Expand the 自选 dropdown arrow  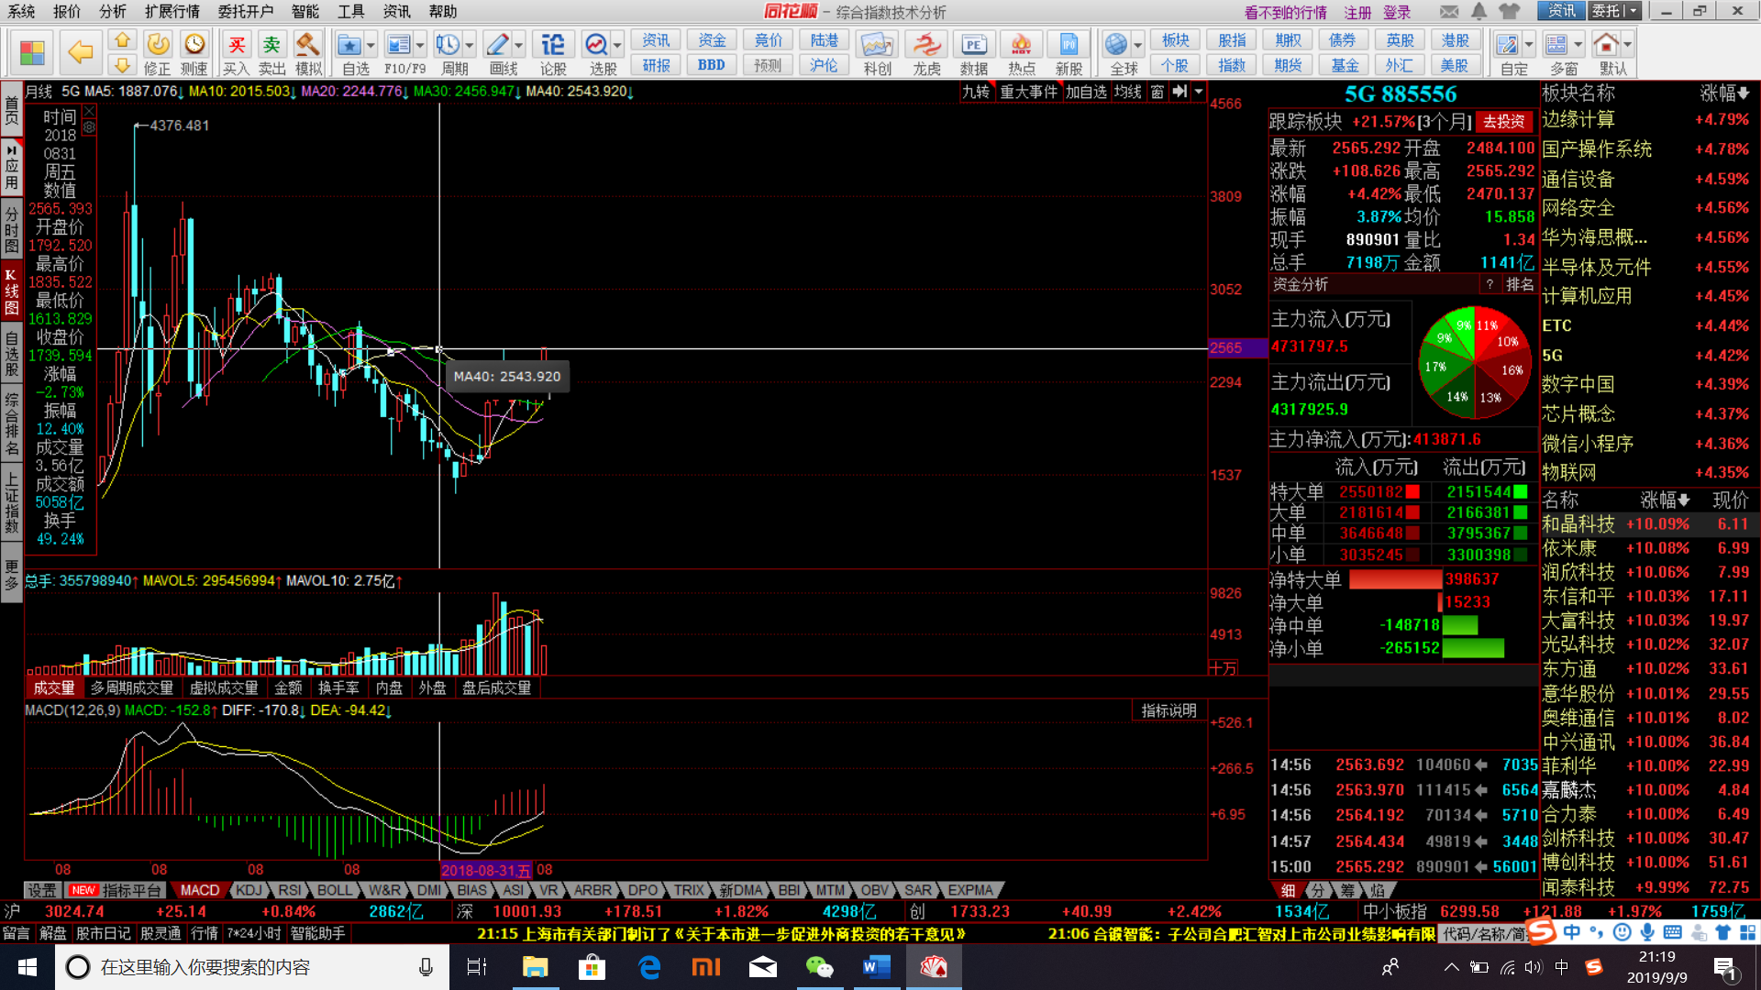click(x=371, y=44)
